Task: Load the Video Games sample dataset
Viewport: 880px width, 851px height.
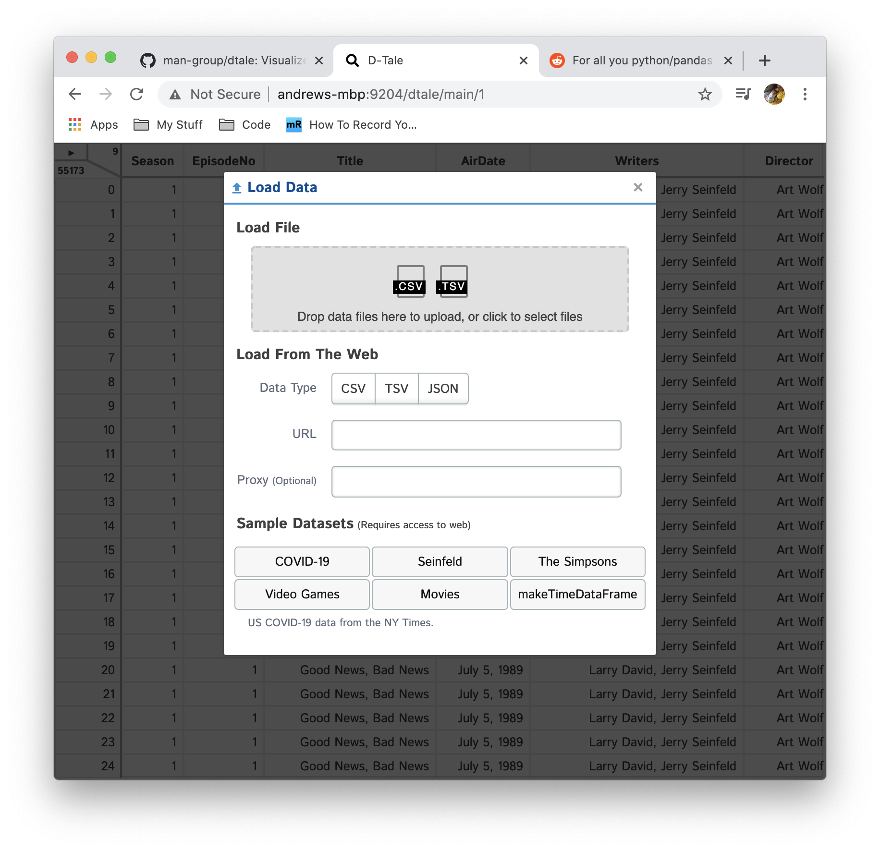Action: click(302, 595)
